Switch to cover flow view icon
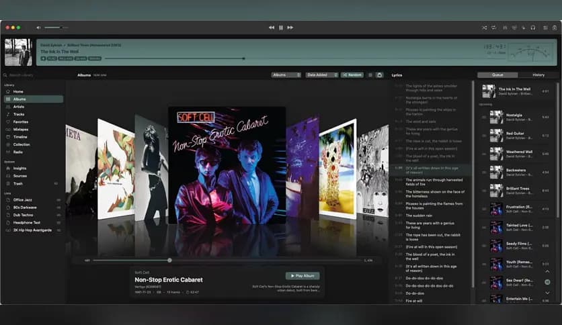 [x=380, y=75]
